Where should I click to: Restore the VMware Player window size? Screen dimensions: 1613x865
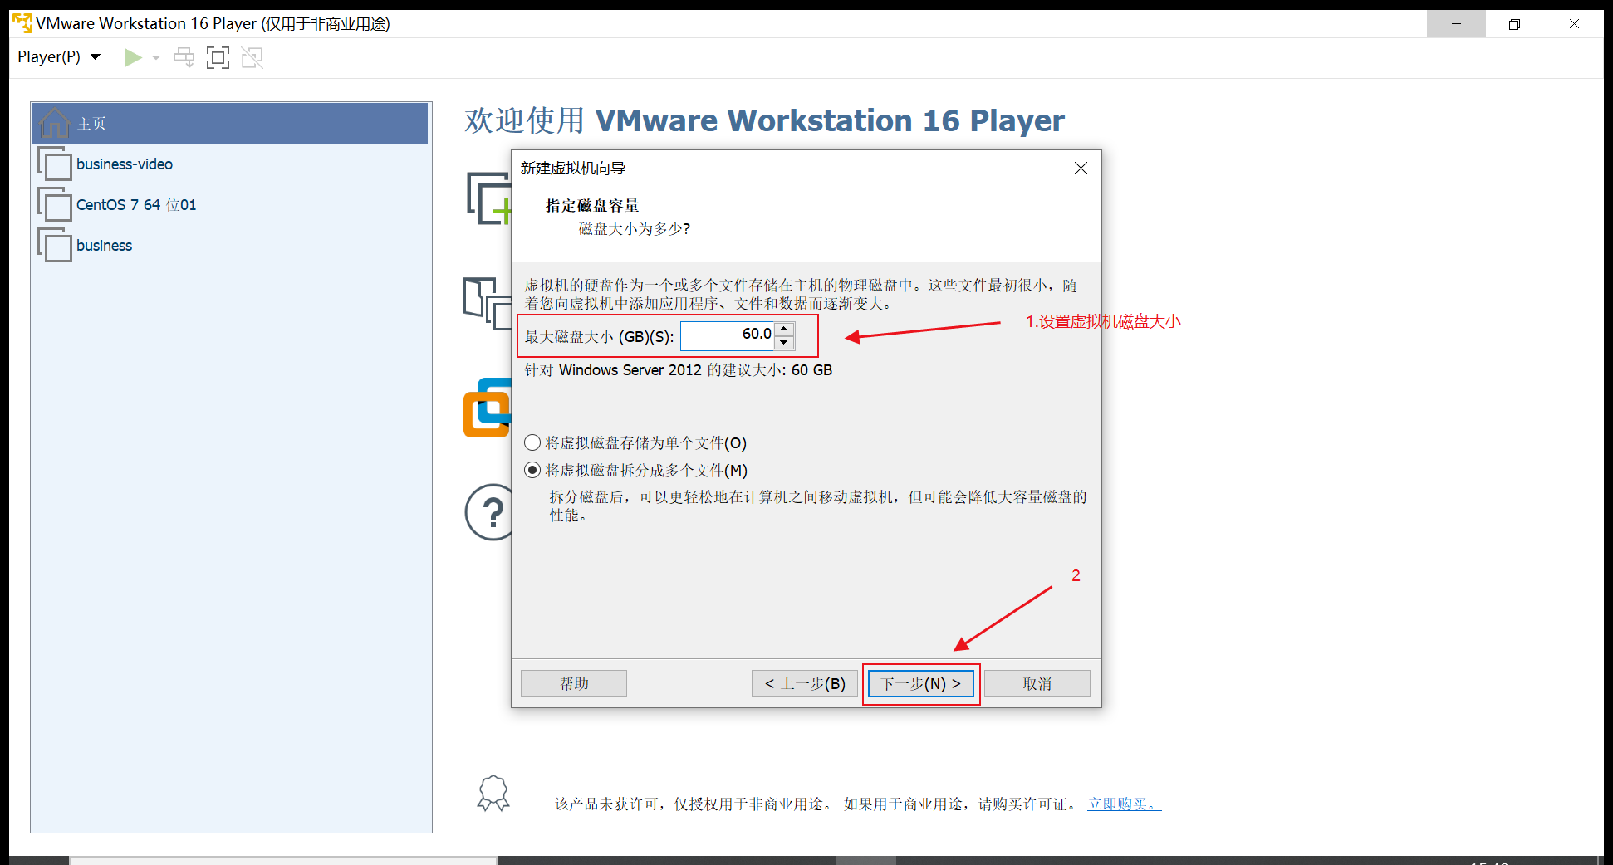tap(1514, 24)
